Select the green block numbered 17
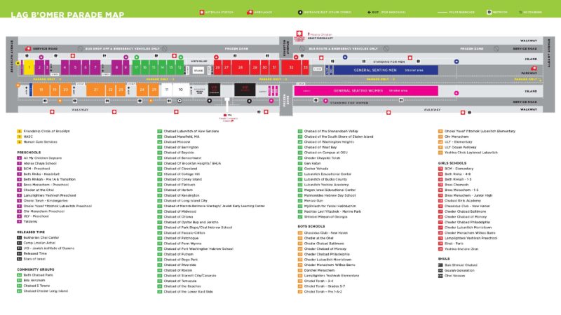The image size is (561, 315). tap(136, 67)
